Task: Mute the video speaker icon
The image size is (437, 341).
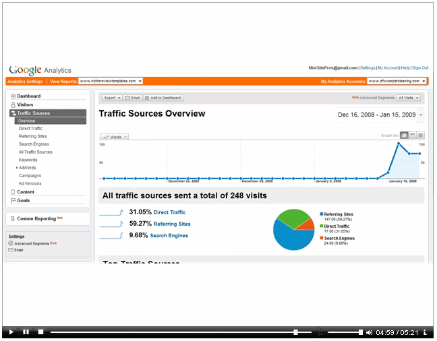Action: pos(369,332)
